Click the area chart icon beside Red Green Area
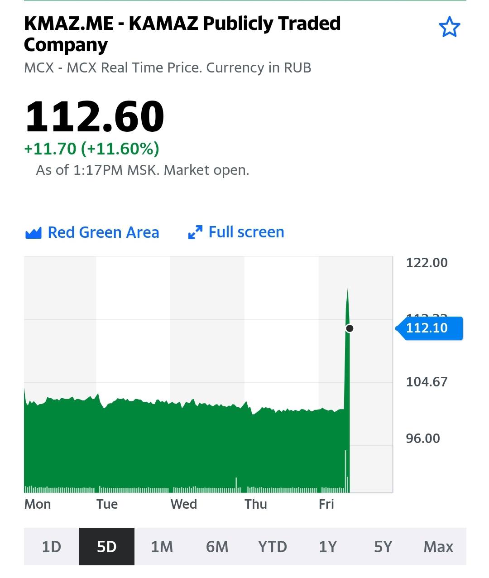The height and width of the screenshot is (578, 489). [34, 233]
